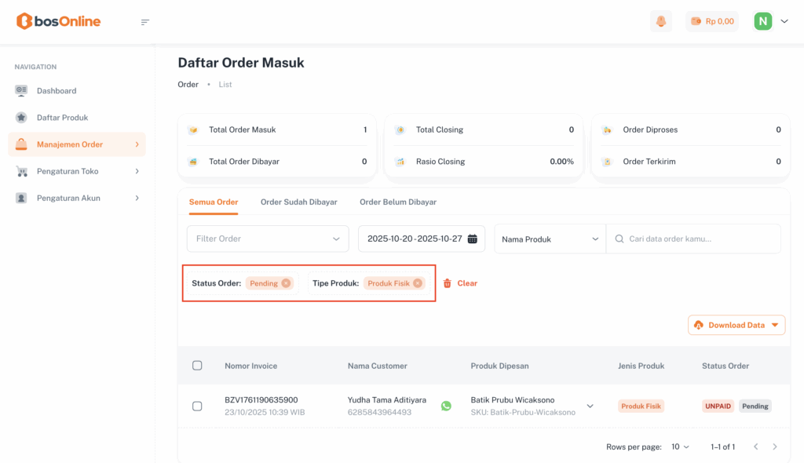Click the Download Data button
Image resolution: width=804 pixels, height=463 pixels.
(736, 325)
